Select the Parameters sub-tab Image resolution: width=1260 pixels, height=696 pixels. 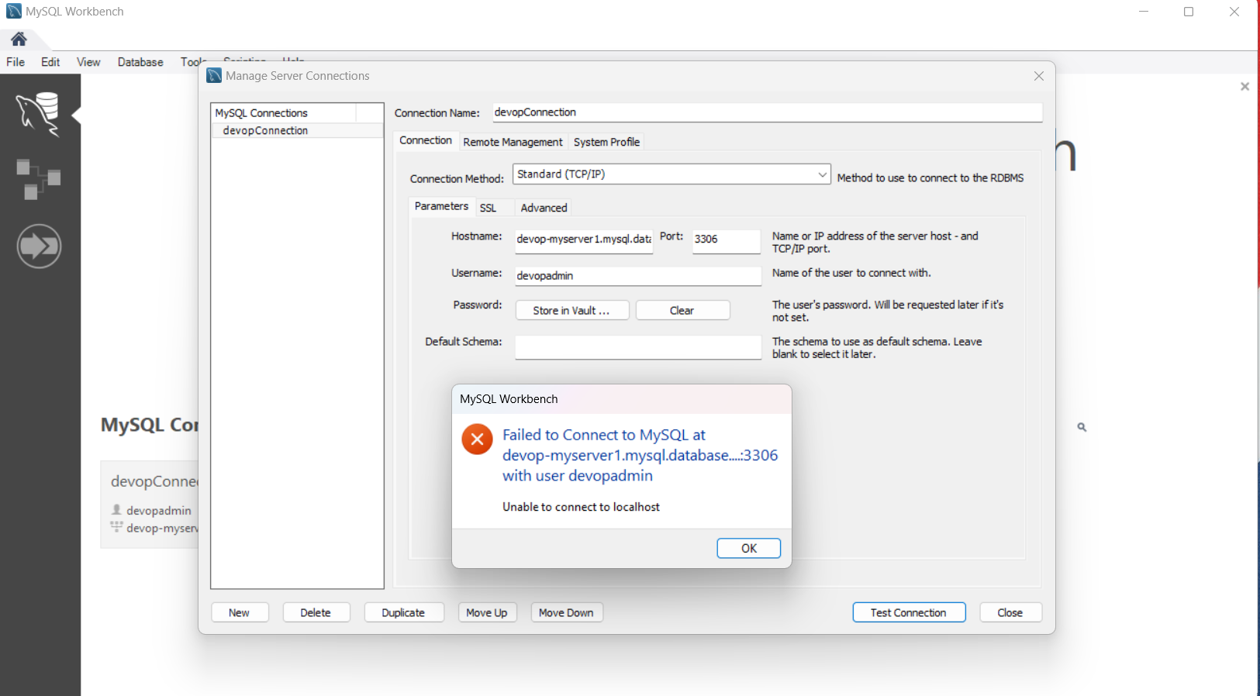pyautogui.click(x=441, y=206)
